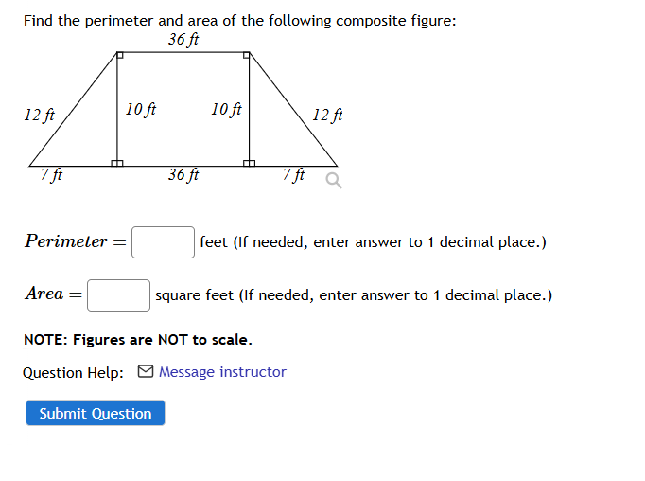This screenshot has height=481, width=645.
Task: Click the 12 ft label on left slanted side
Action: [x=39, y=115]
